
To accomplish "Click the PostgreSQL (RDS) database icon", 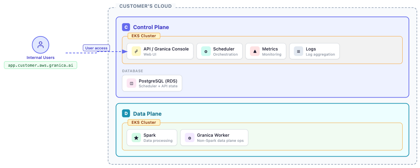I will pyautogui.click(x=132, y=83).
